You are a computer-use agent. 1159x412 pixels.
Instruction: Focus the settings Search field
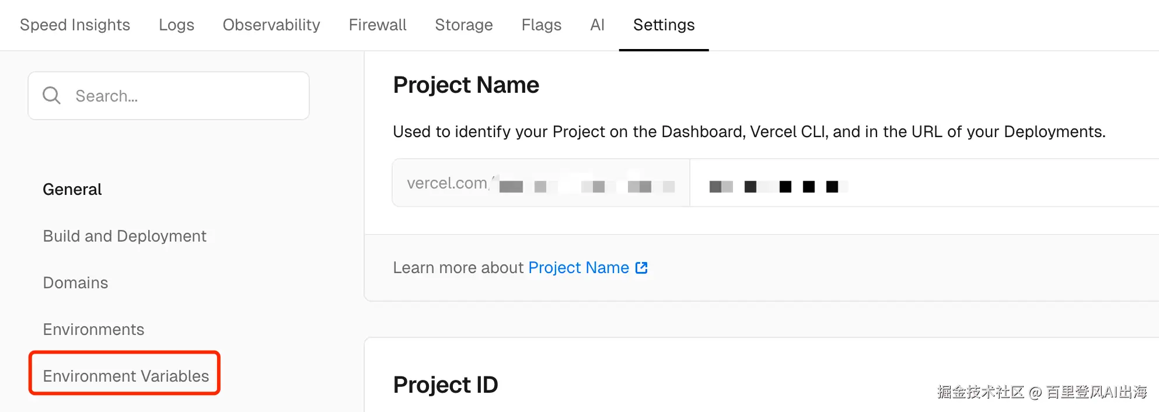pyautogui.click(x=181, y=96)
